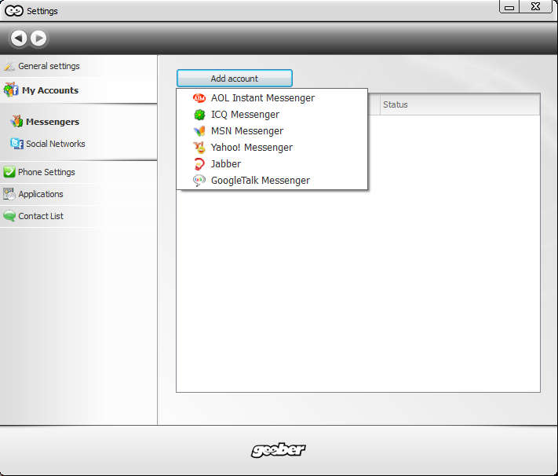The width and height of the screenshot is (558, 476).
Task: Choose AOL Instant Messenger from menu
Action: pyautogui.click(x=272, y=98)
